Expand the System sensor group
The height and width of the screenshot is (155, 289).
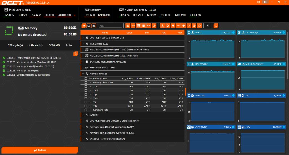83,115
